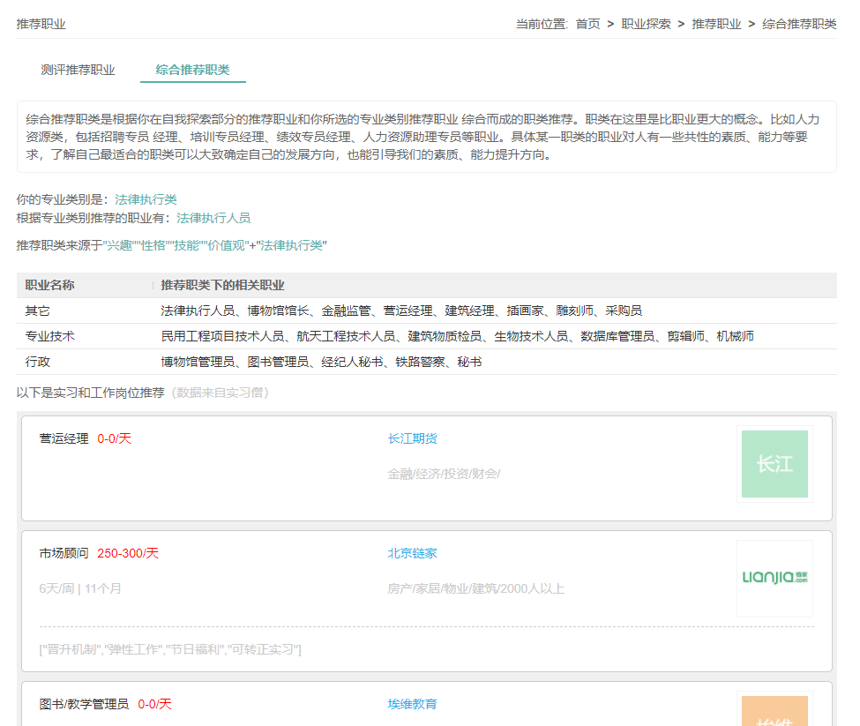Image resolution: width=860 pixels, height=726 pixels.
Task: Open the 长江期货 company link
Action: tap(412, 438)
